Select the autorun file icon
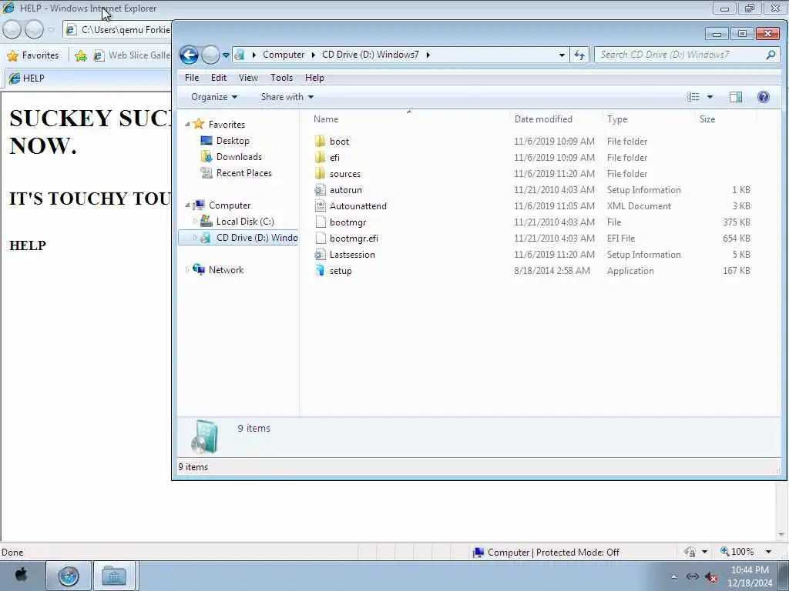Image resolution: width=789 pixels, height=591 pixels. pos(320,190)
